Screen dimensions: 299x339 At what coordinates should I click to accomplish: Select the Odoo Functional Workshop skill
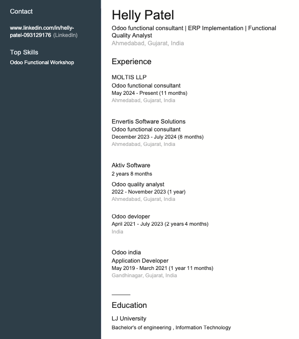coord(42,62)
